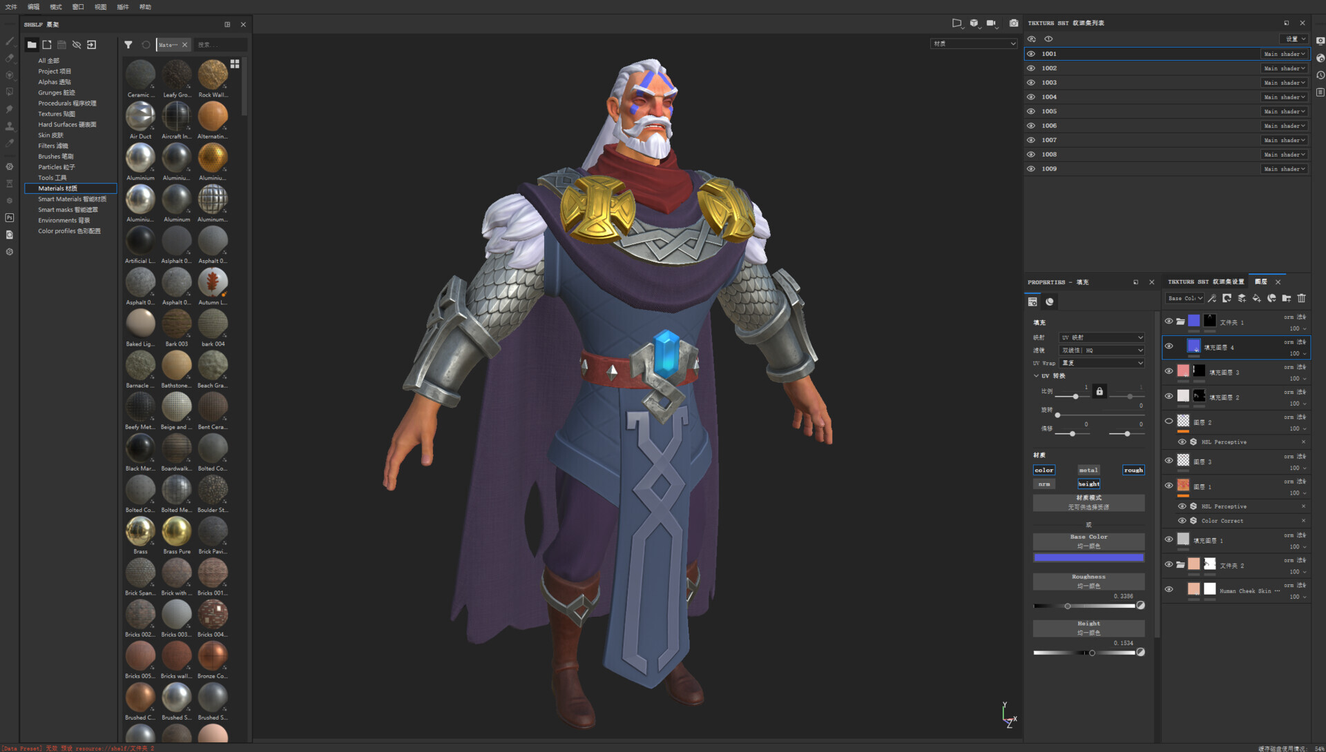Image resolution: width=1326 pixels, height=752 pixels.
Task: Click the add folder icon in Layers panel
Action: coord(1287,298)
